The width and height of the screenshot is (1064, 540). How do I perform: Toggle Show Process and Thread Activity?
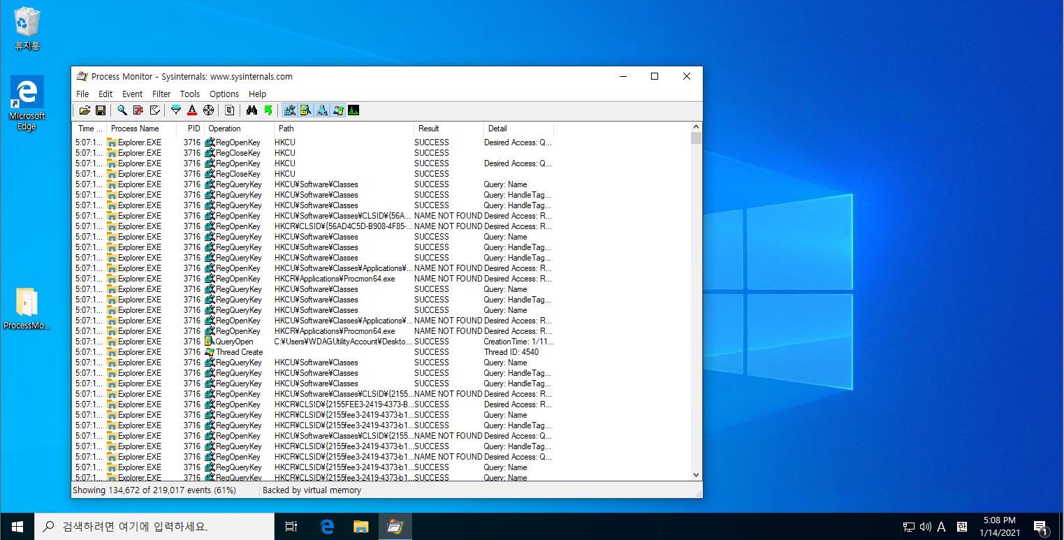(337, 110)
